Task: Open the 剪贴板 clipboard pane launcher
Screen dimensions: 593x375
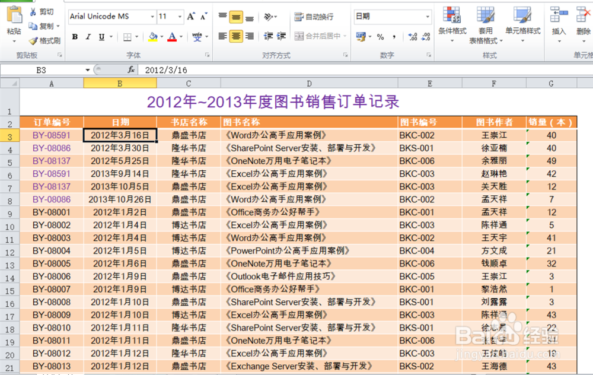Action: point(60,55)
